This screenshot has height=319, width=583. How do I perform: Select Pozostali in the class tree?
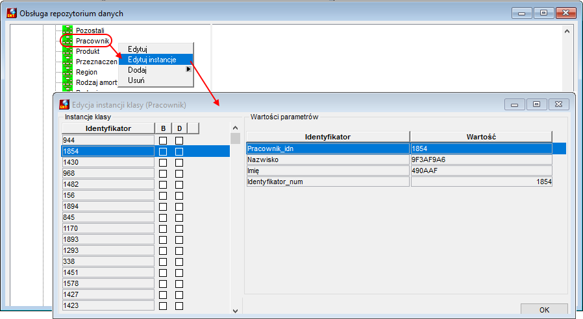click(x=90, y=30)
